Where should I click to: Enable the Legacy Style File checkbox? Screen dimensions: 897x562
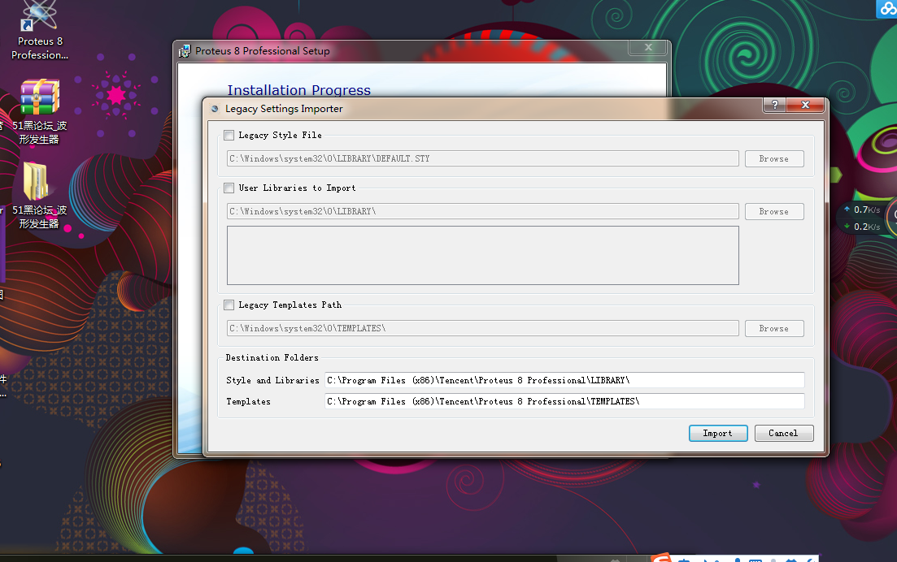[229, 136]
